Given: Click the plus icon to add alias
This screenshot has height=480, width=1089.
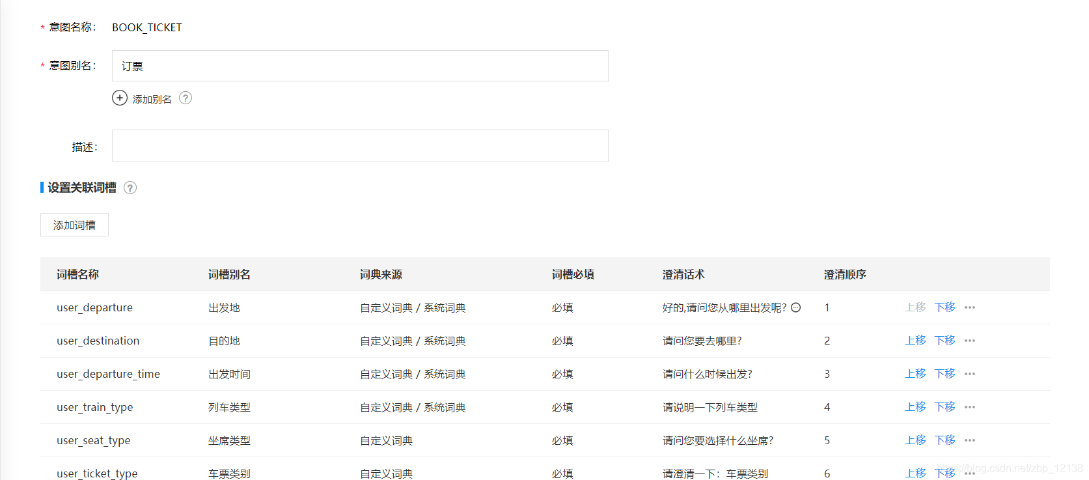Looking at the screenshot, I should (x=120, y=98).
